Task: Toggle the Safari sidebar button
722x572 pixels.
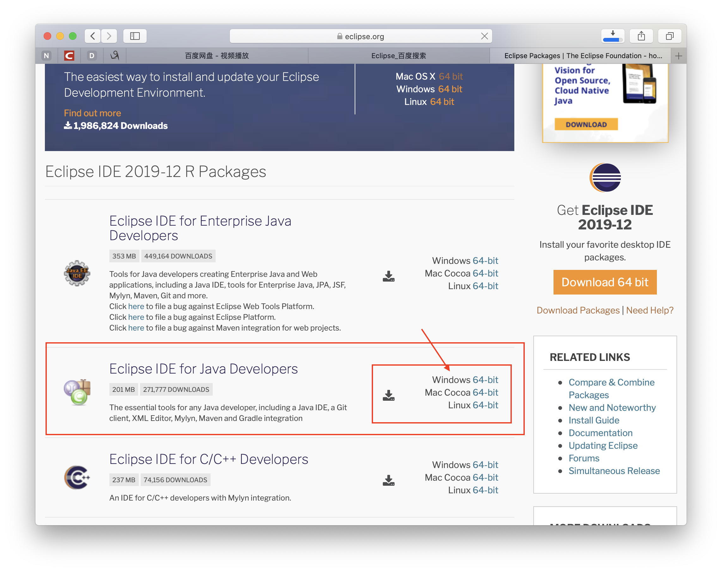Action: (135, 36)
